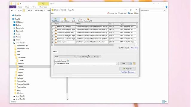Click the Preview button
Image resolution: width=191 pixels, height=107 pixels.
coord(96,57)
